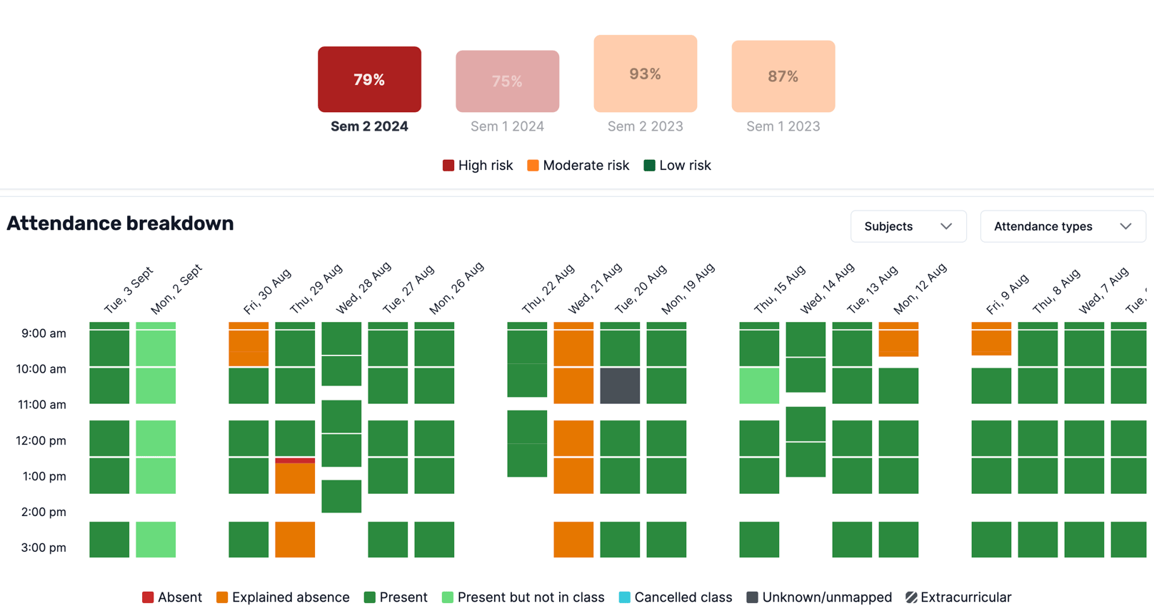Toggle the Absent legend item
1154x611 pixels.
[x=172, y=597]
